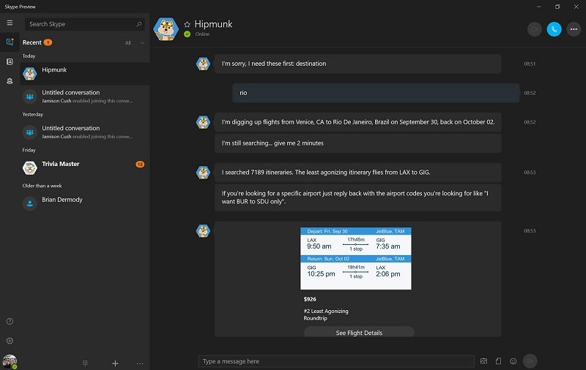
Task: Click the Hipmunk header avatar
Action: click(166, 29)
